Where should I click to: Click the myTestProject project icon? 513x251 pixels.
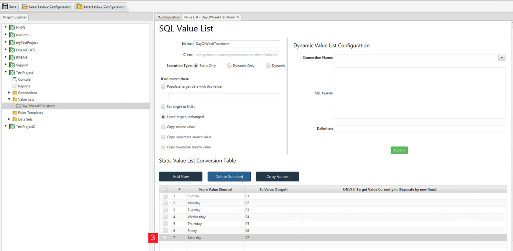(x=12, y=42)
